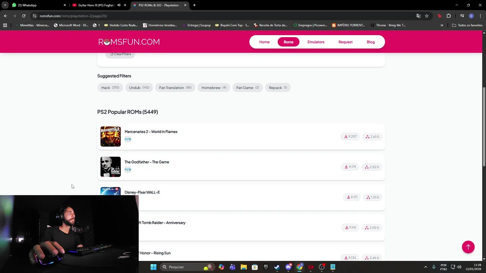The image size is (486, 273).
Task: Open the MineAtlas bookmark
Action: (32, 25)
